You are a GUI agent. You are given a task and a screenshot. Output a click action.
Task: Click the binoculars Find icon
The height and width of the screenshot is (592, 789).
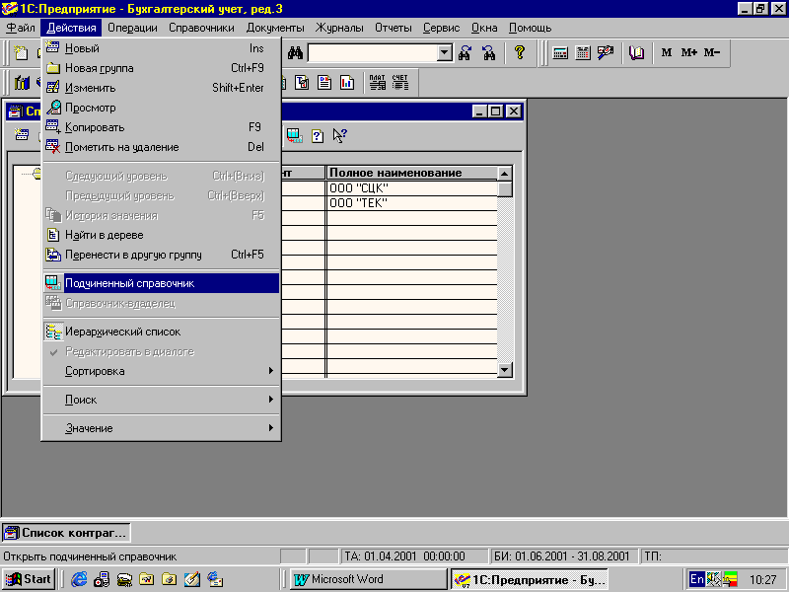(295, 52)
